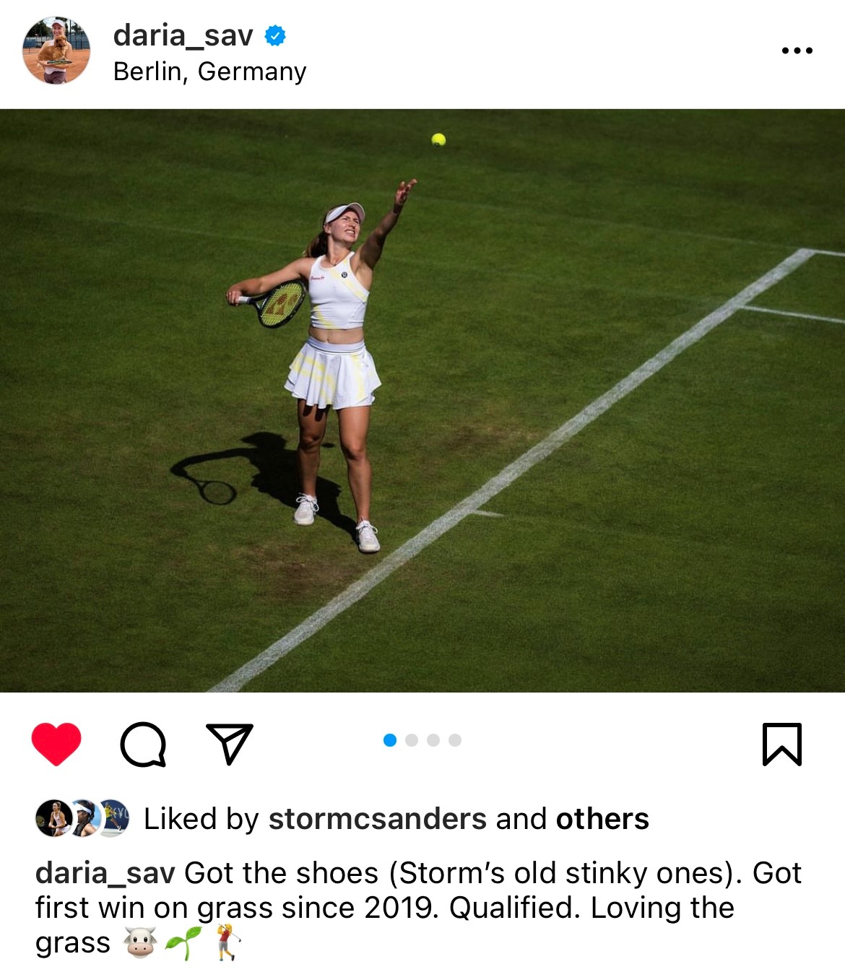The height and width of the screenshot is (972, 845).
Task: Open daria_sav profile picture
Action: pyautogui.click(x=56, y=51)
